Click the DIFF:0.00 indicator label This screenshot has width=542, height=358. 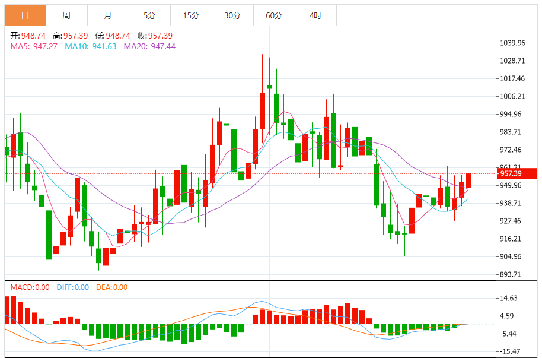73,287
